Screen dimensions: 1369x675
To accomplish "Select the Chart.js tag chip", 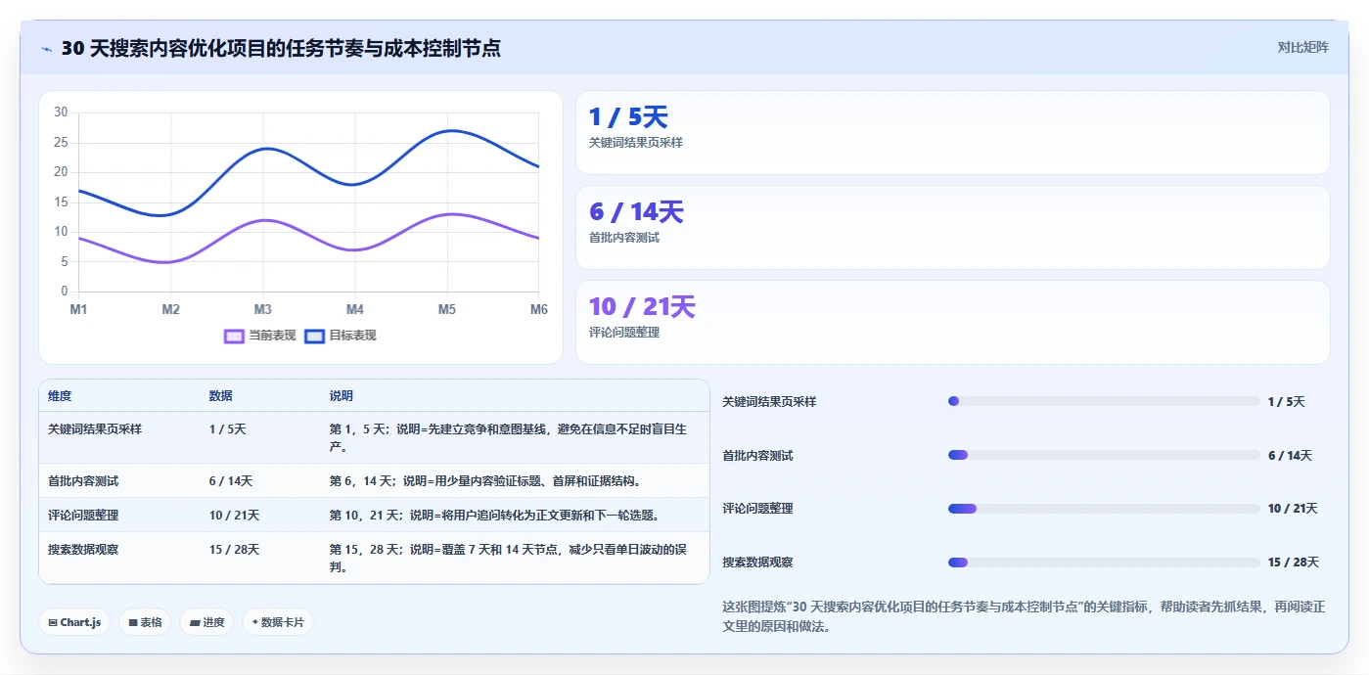I will click(74, 622).
